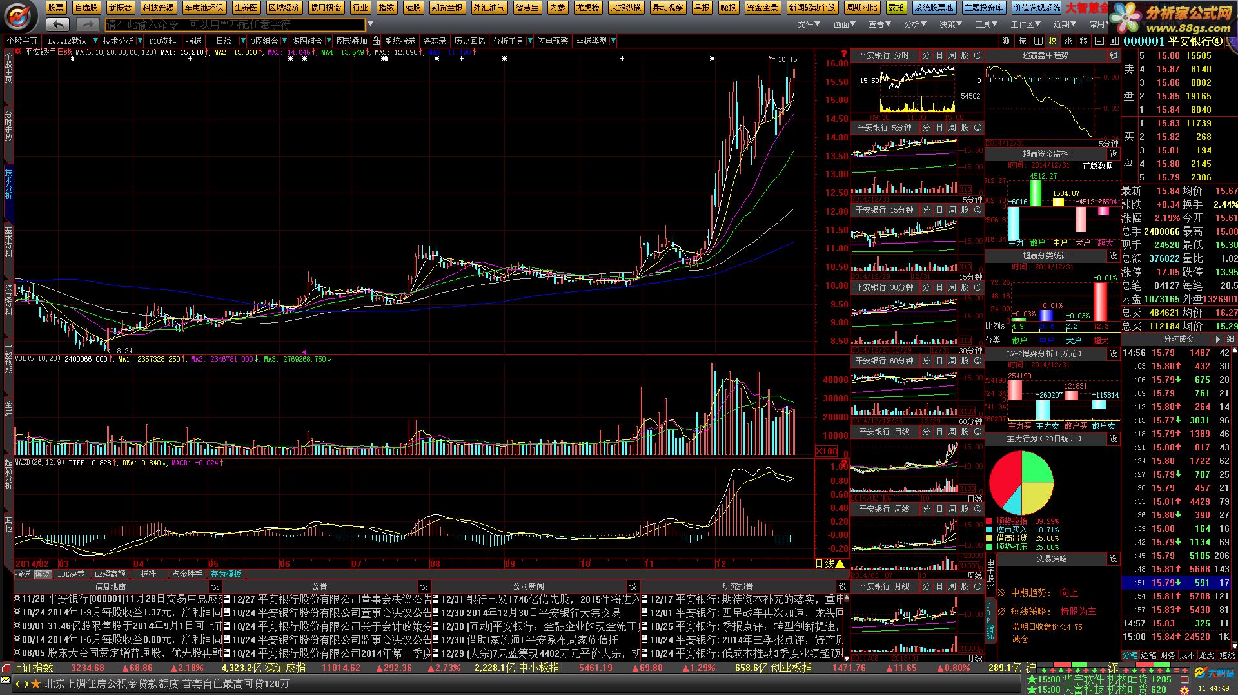Click the 测 measurement tool icon
The image size is (1238, 696).
[x=1007, y=41]
